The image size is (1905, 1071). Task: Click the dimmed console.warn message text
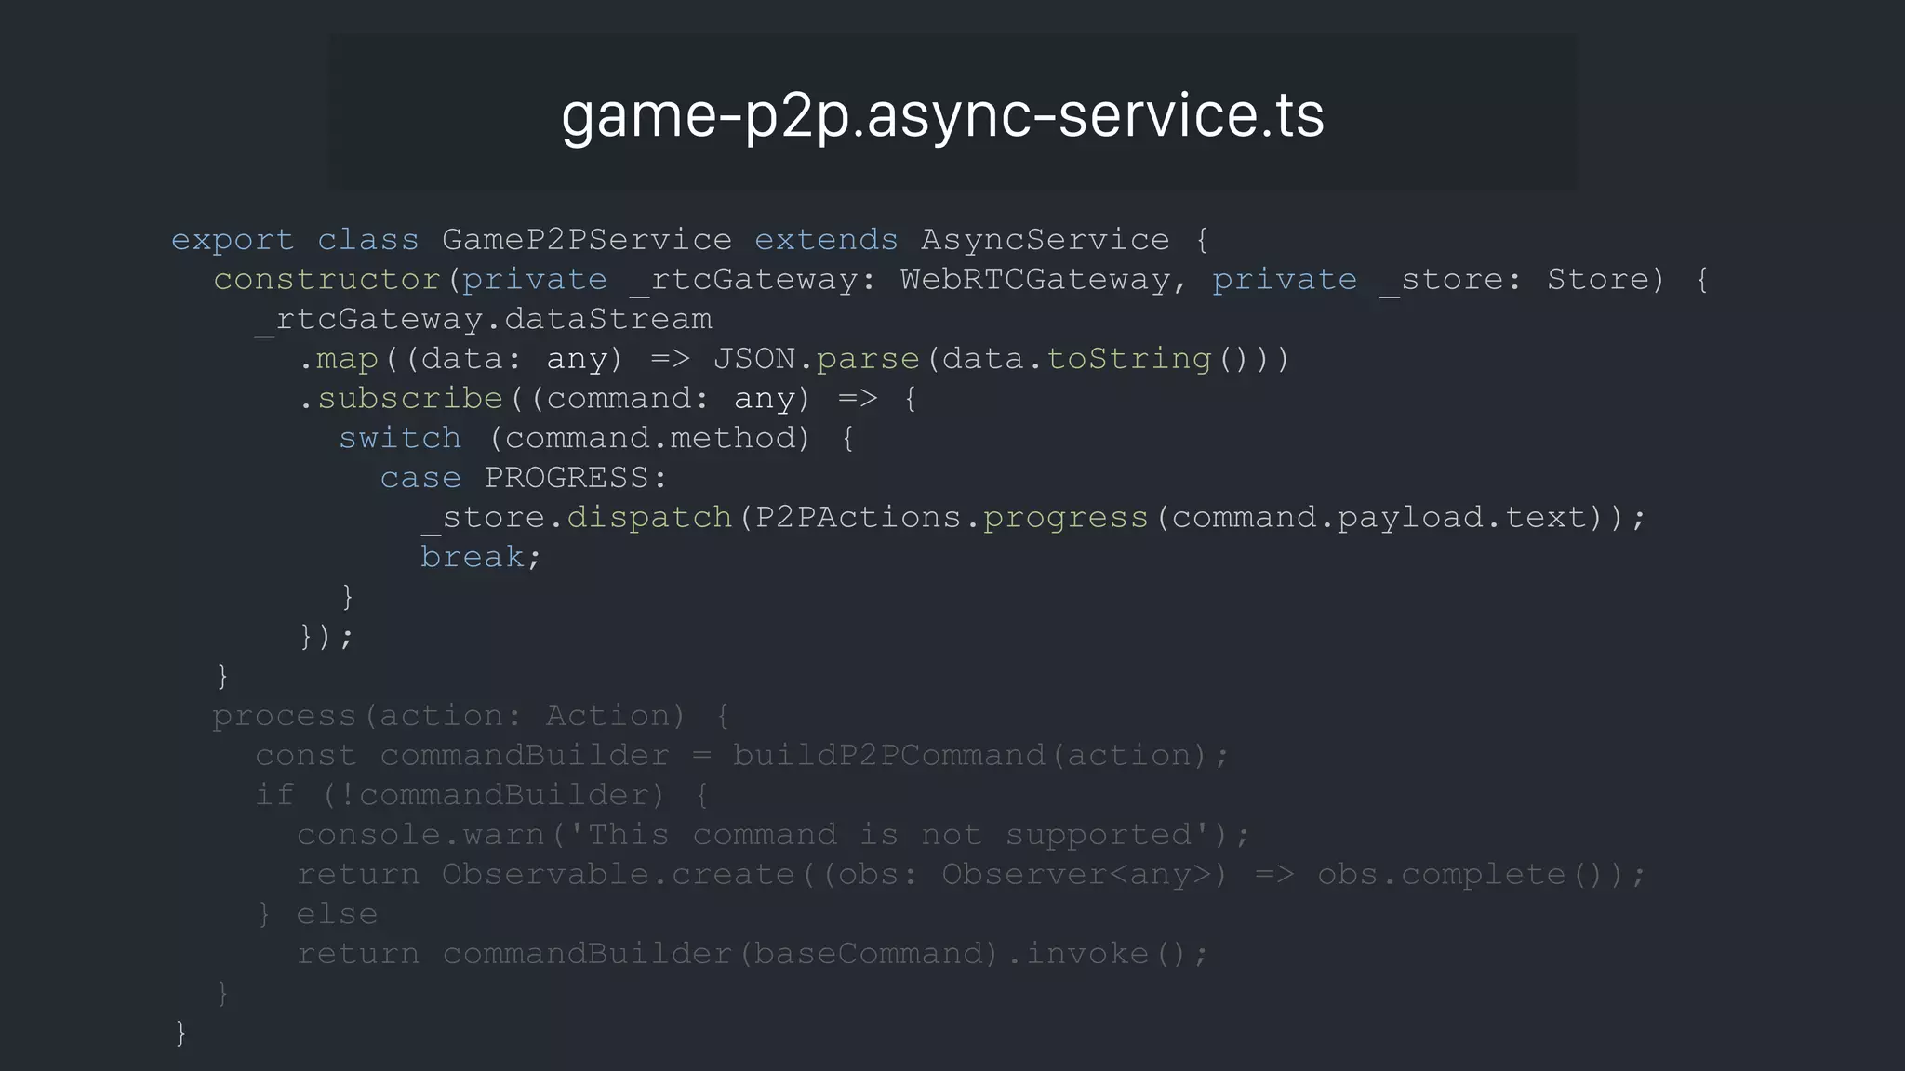point(888,835)
